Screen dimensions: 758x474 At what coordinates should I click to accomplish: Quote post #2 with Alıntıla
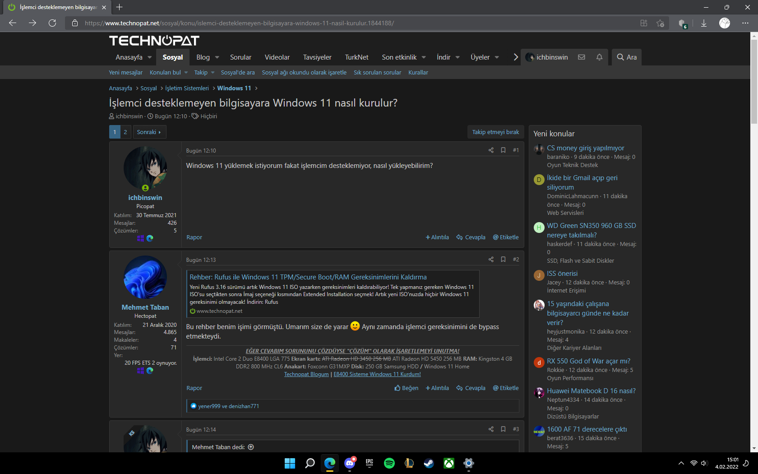click(x=437, y=388)
